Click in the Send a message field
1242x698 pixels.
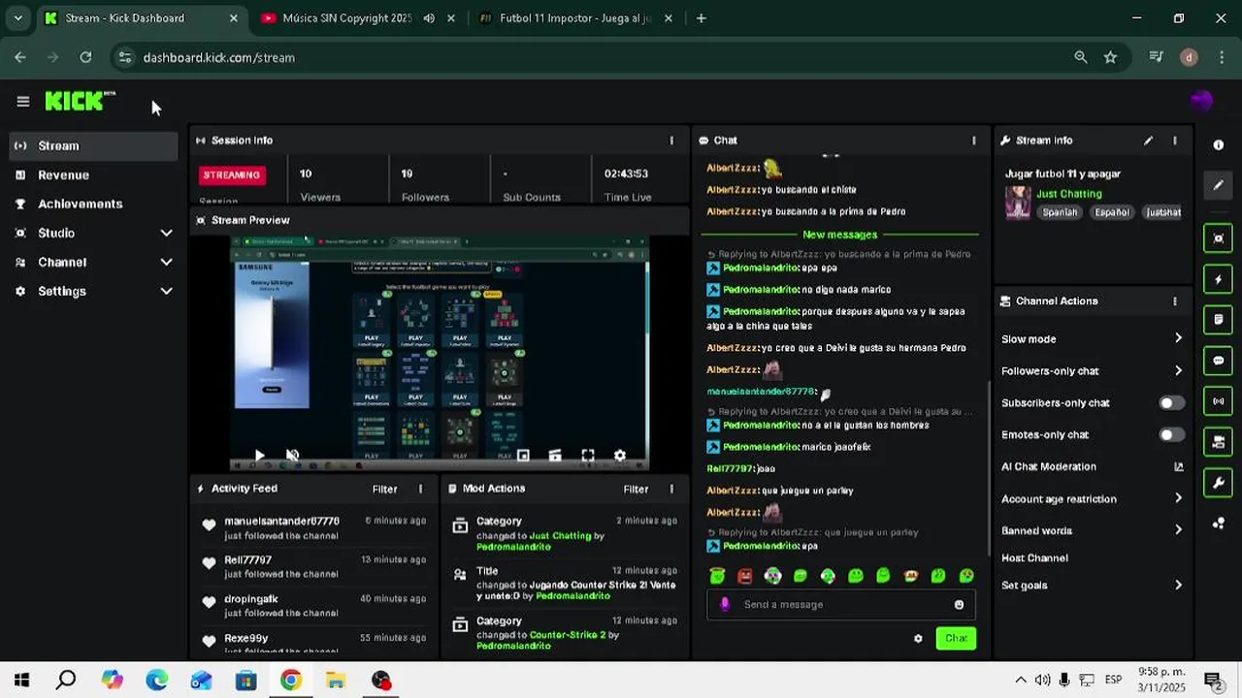point(842,605)
